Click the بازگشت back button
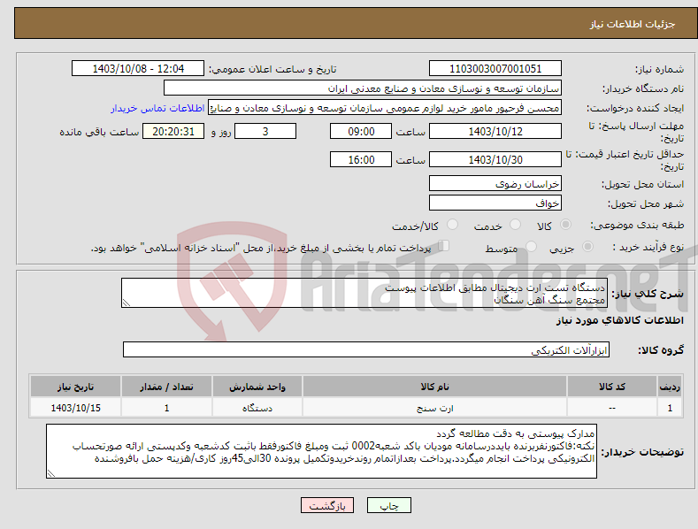 [x=327, y=505]
